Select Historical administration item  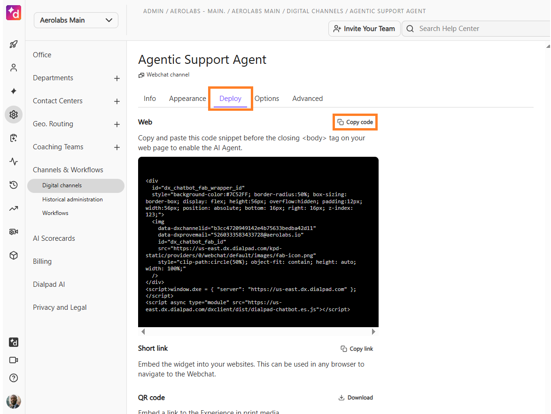[x=72, y=199]
